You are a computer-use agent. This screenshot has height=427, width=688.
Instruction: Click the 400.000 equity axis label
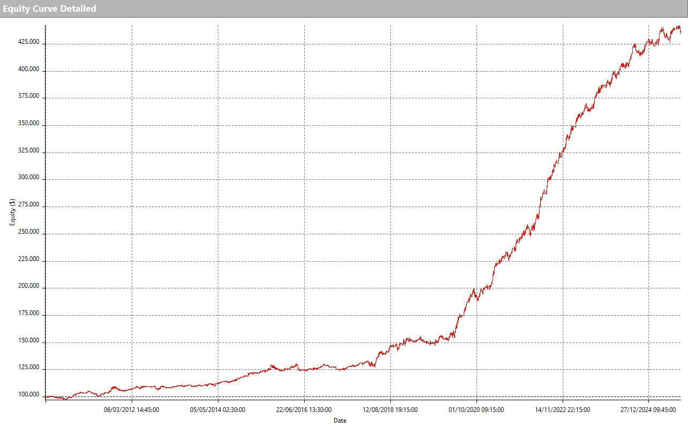(29, 70)
